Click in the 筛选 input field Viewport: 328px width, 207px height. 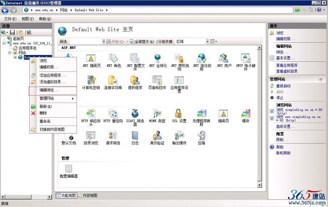tap(85, 42)
